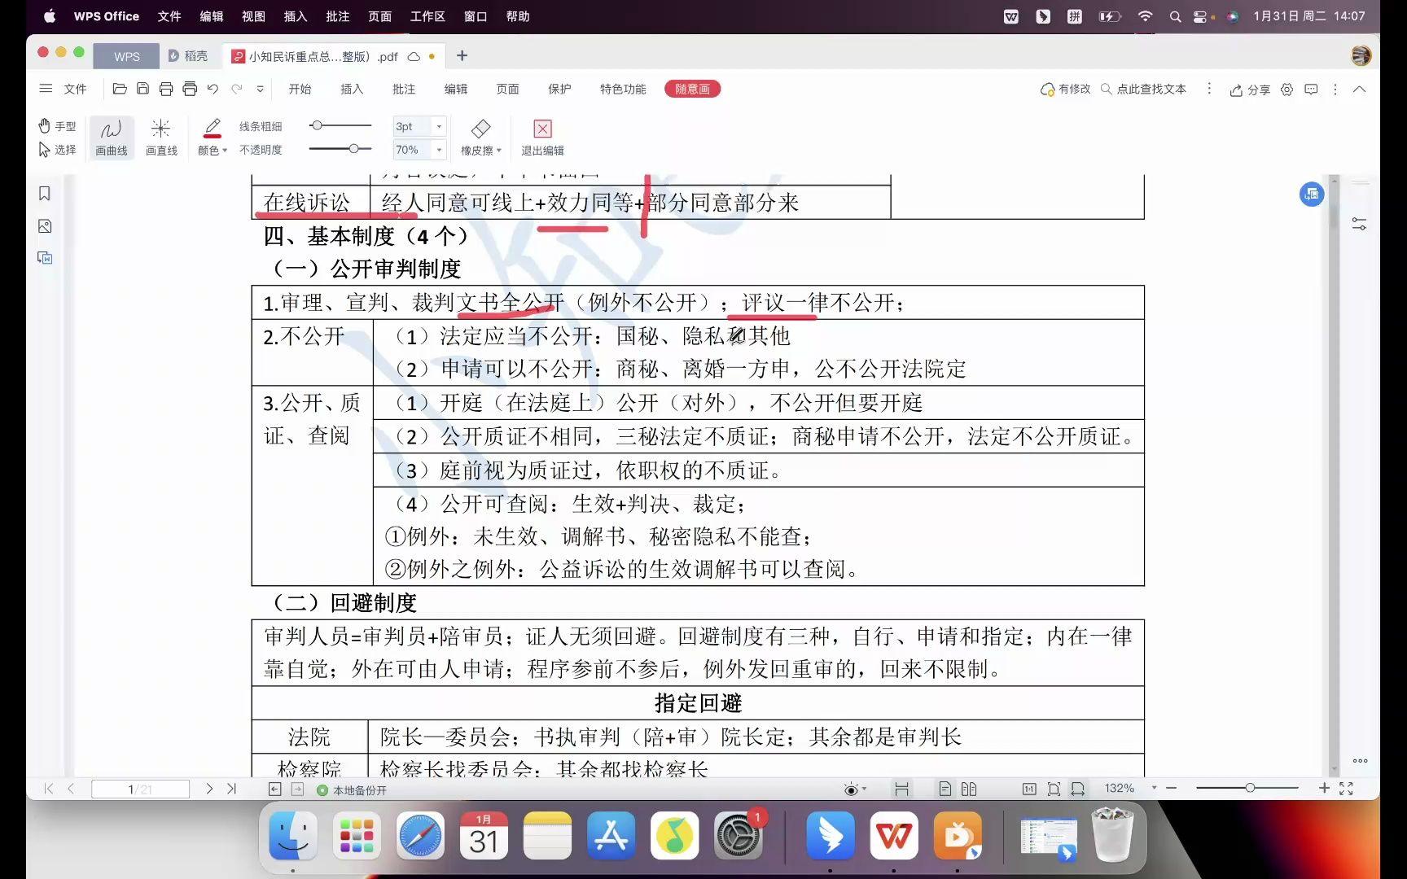Activate the draw straight line tool (画直线)
1407x879 pixels.
[x=161, y=138]
